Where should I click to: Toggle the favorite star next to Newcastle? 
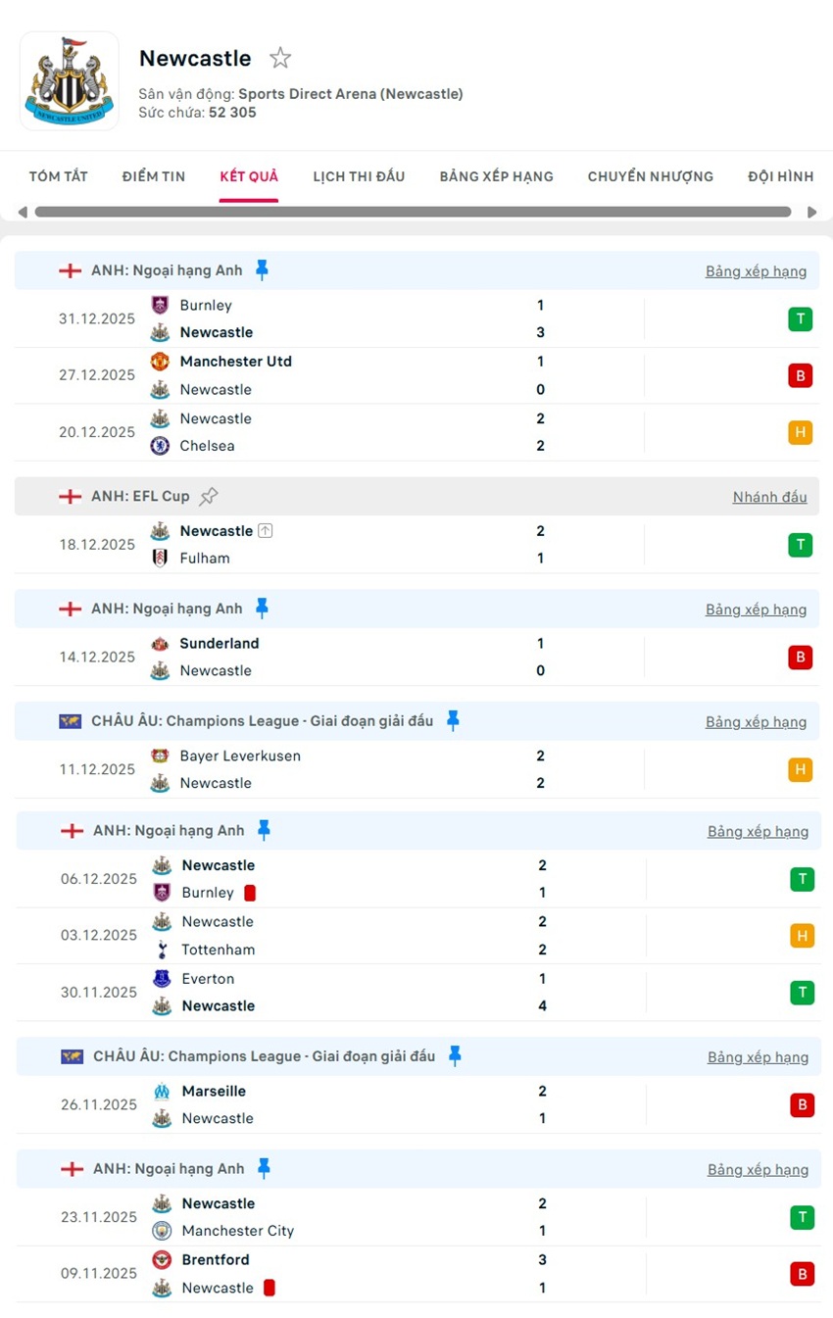pos(279,58)
